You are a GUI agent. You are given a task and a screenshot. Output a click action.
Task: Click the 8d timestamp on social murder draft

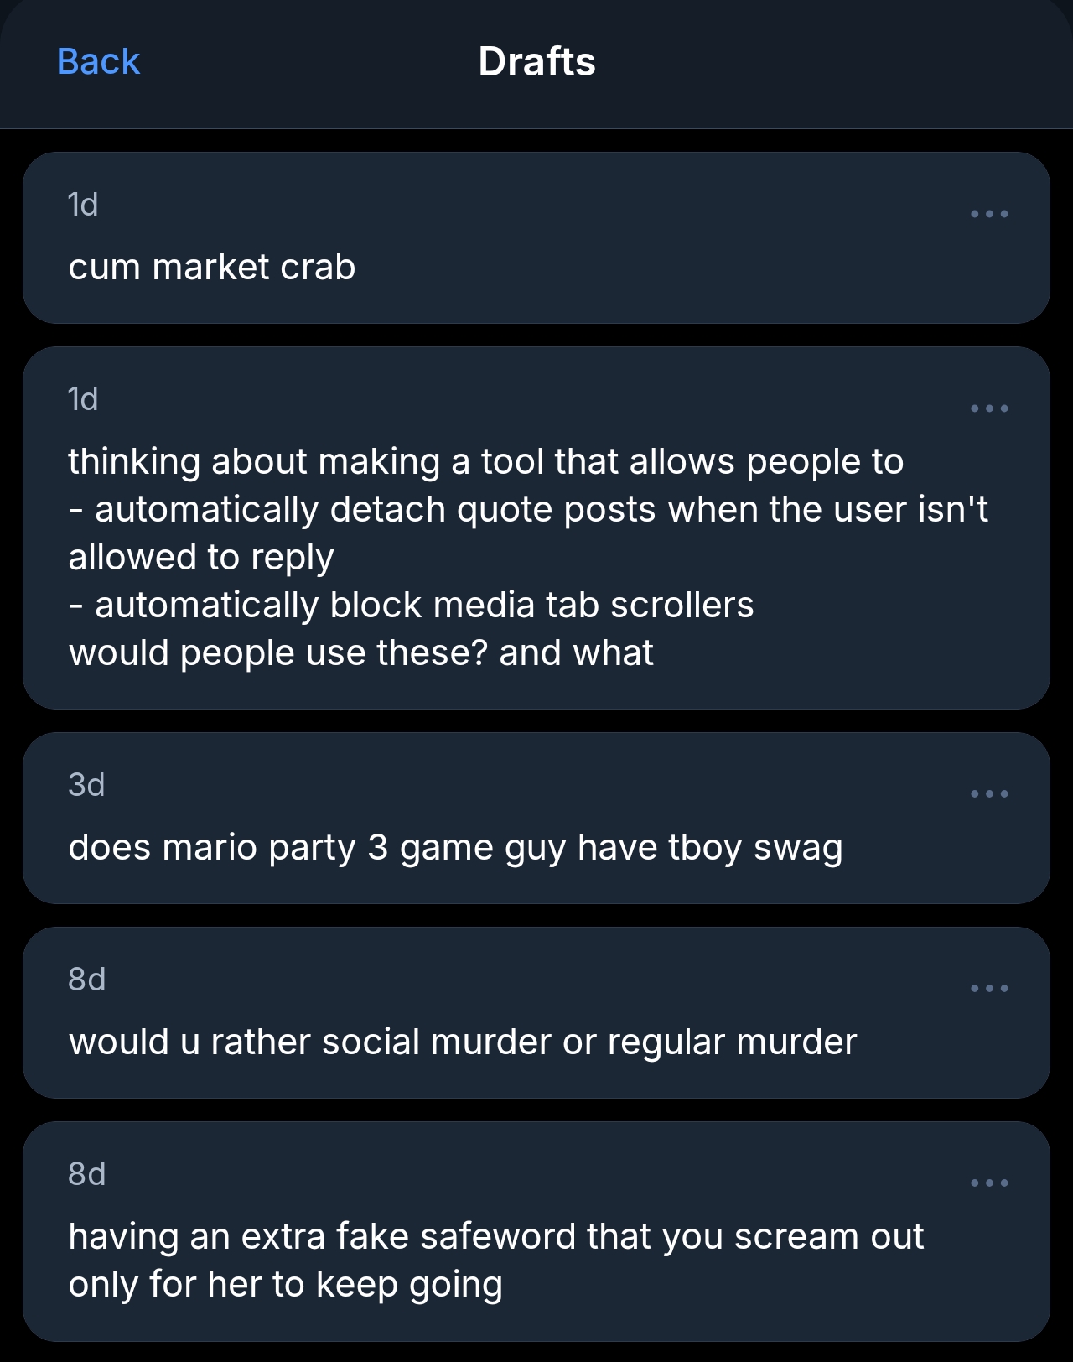[87, 980]
